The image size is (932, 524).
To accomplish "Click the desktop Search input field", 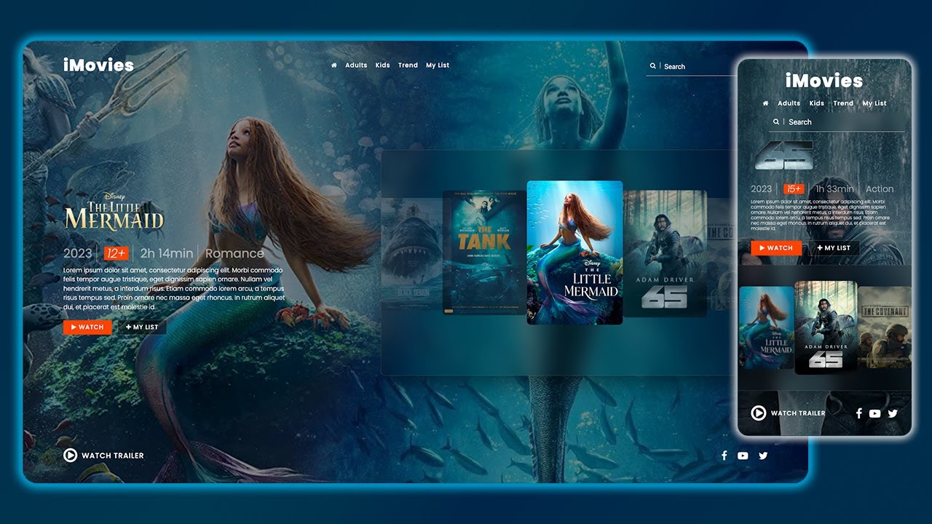I will (692, 66).
